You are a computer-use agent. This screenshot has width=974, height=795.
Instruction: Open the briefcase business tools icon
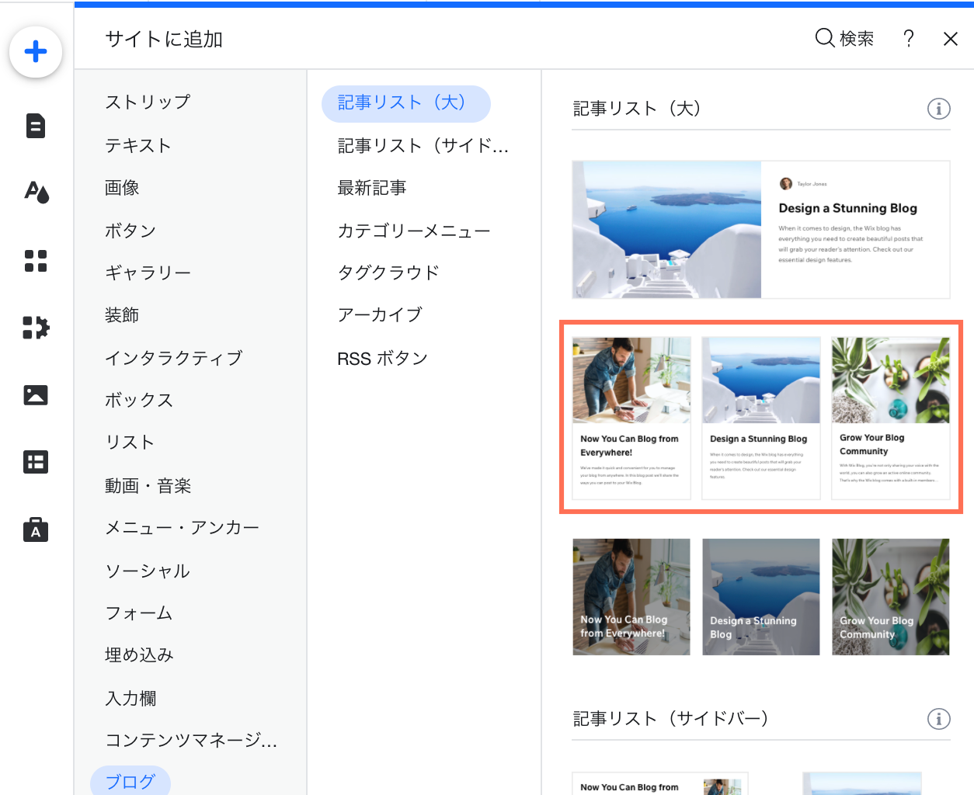[x=36, y=530]
